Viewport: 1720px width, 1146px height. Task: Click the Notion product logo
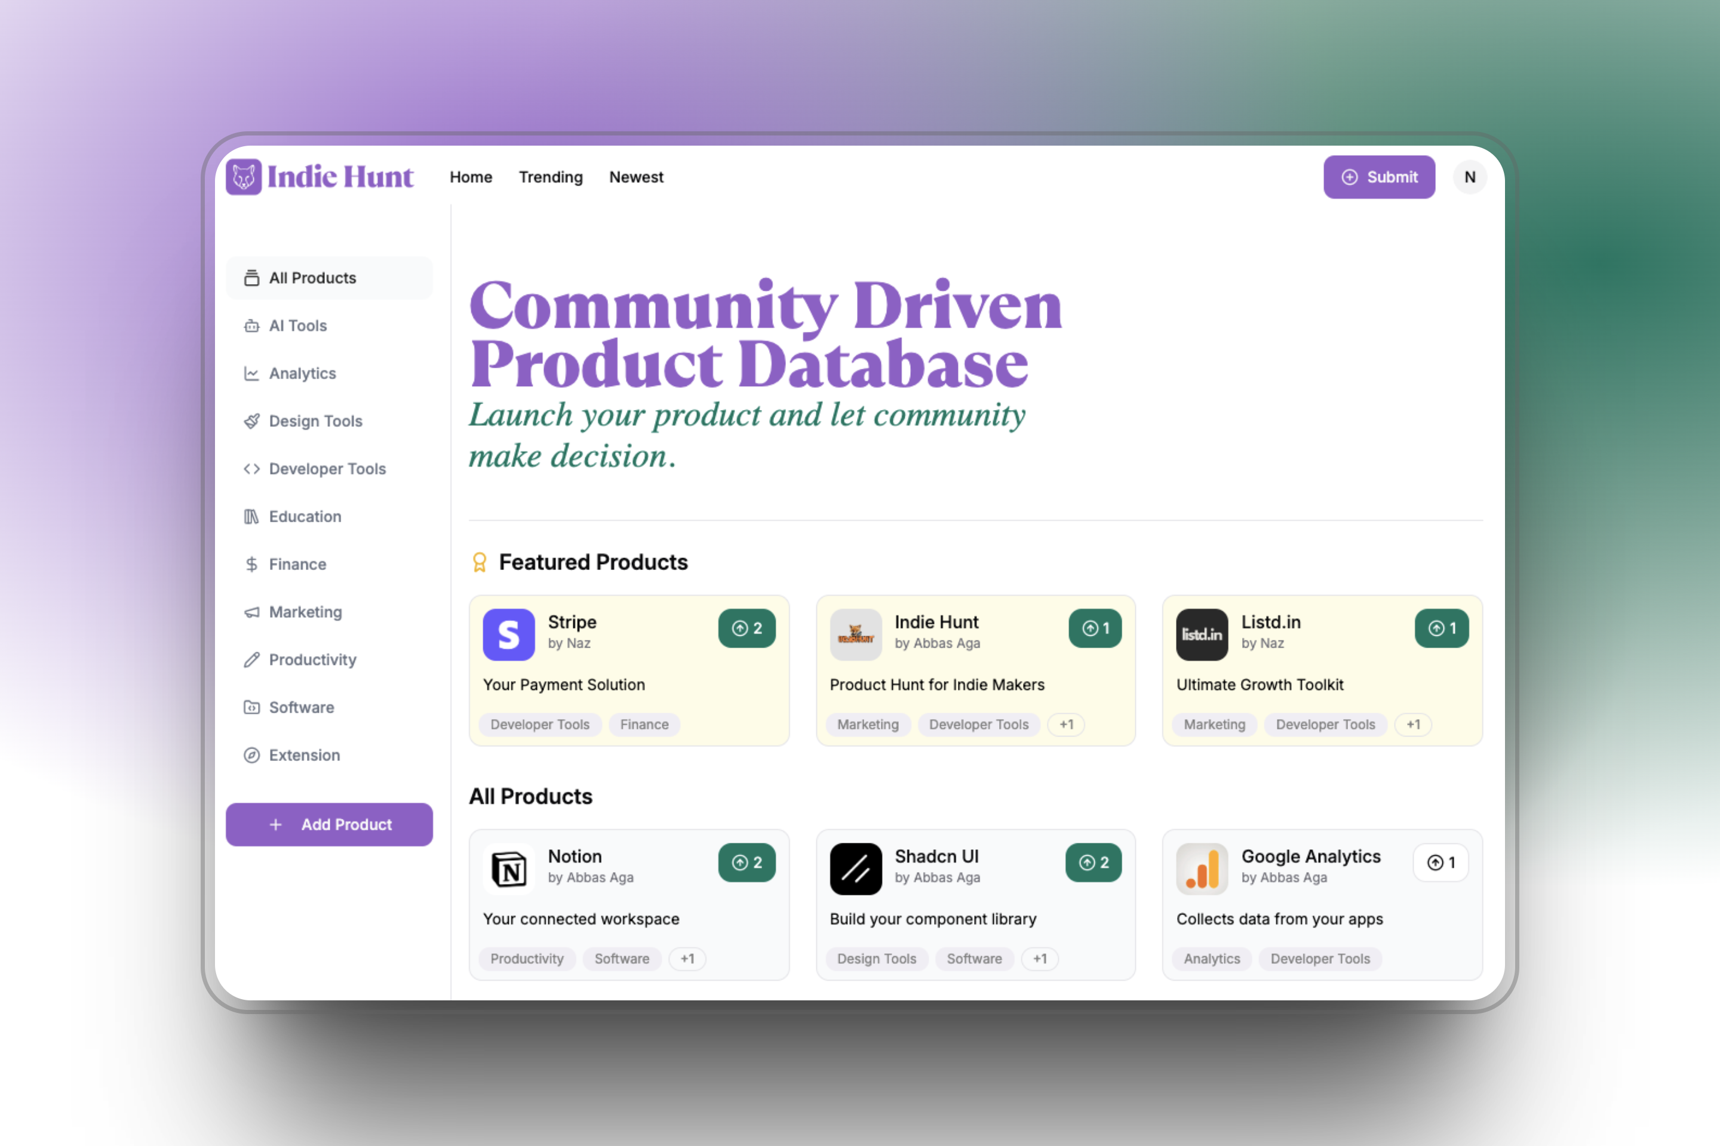[509, 869]
